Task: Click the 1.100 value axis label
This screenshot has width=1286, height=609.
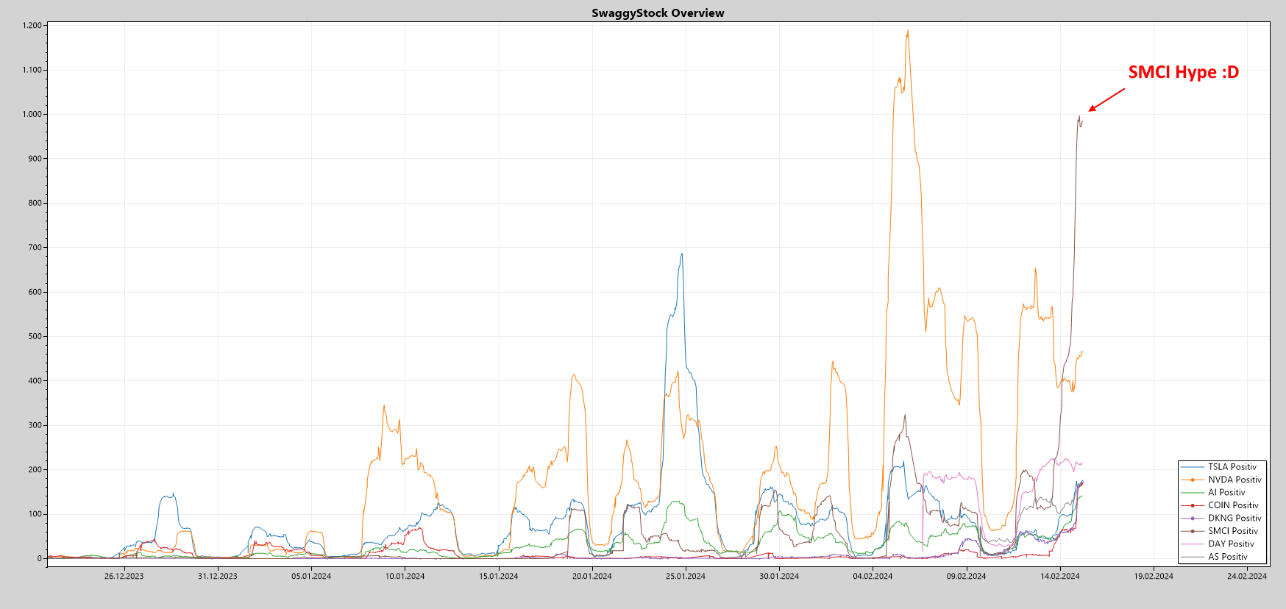Action: [32, 70]
